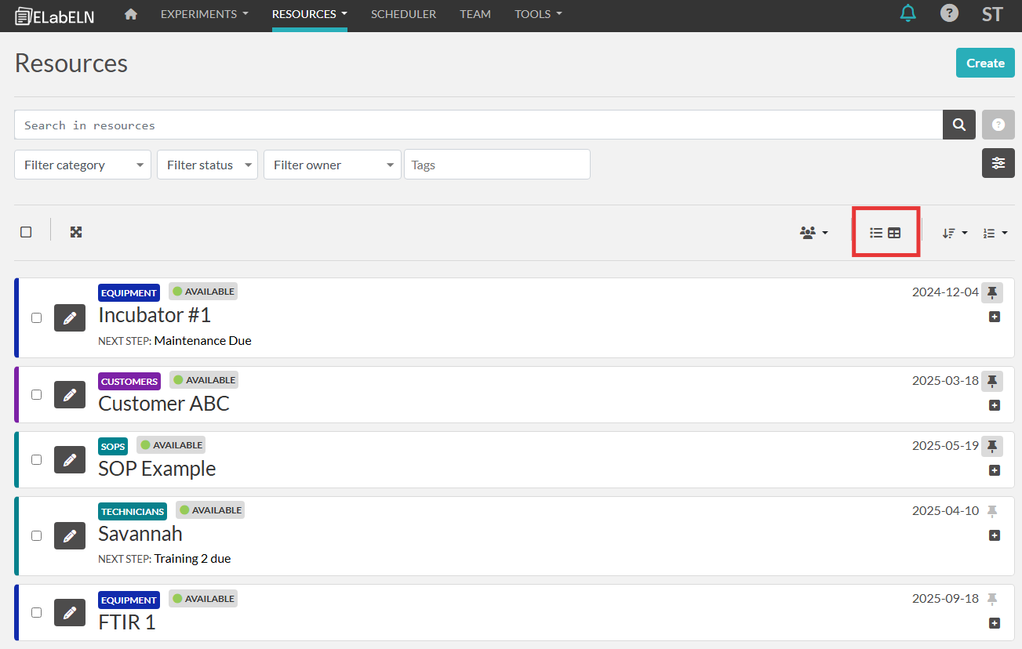1022x649 pixels.
Task: Click the Create button
Action: click(x=984, y=63)
